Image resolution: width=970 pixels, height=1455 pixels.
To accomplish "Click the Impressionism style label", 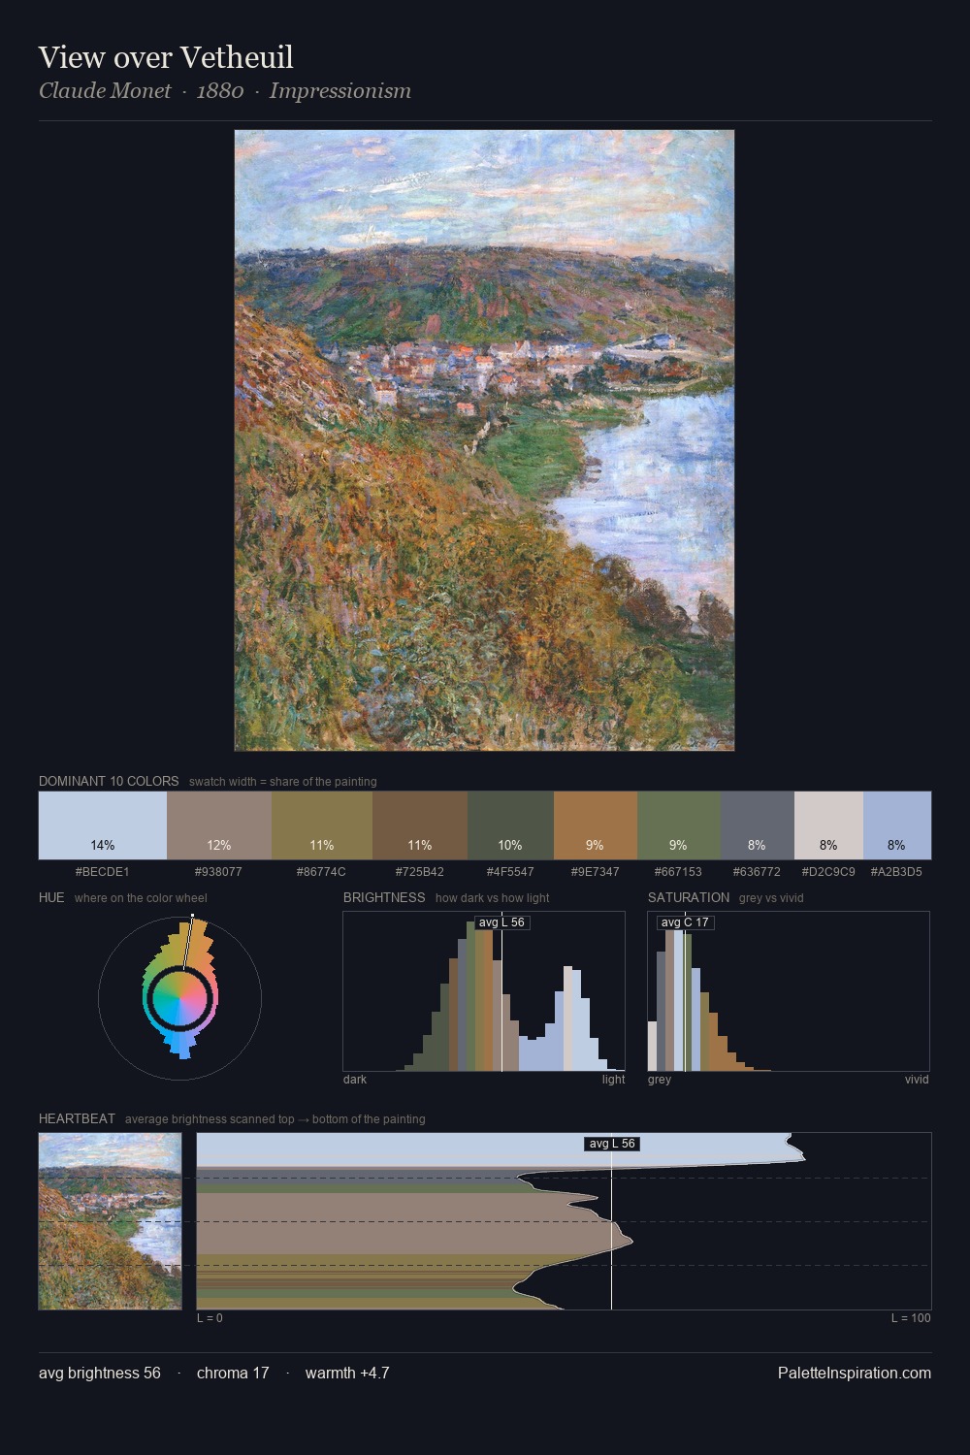I will (340, 91).
